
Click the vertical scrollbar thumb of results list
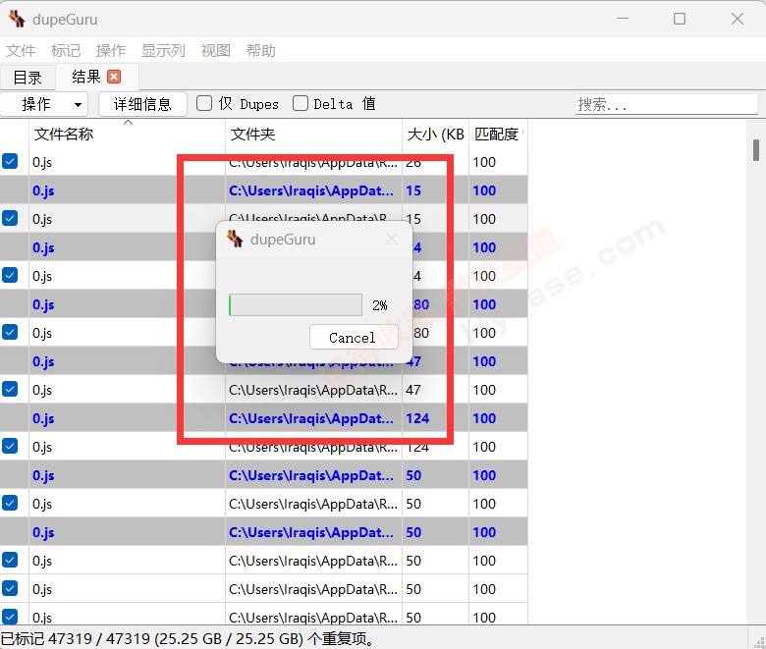pyautogui.click(x=756, y=150)
